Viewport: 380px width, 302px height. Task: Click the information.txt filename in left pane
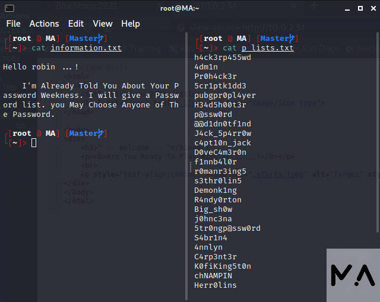pyautogui.click(x=85, y=48)
